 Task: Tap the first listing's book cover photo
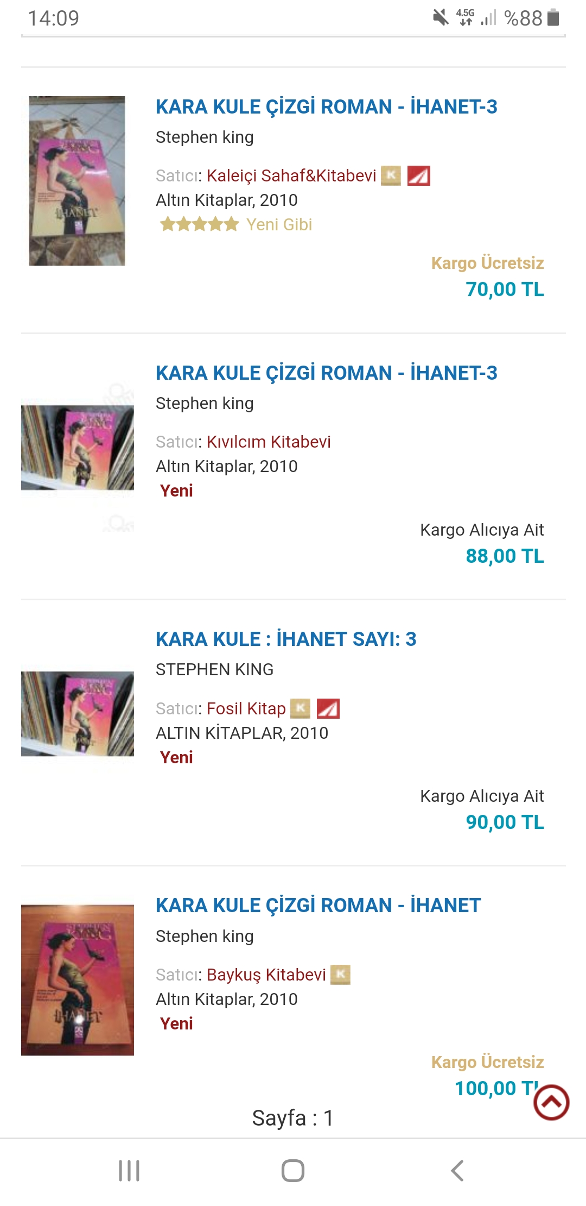77,181
